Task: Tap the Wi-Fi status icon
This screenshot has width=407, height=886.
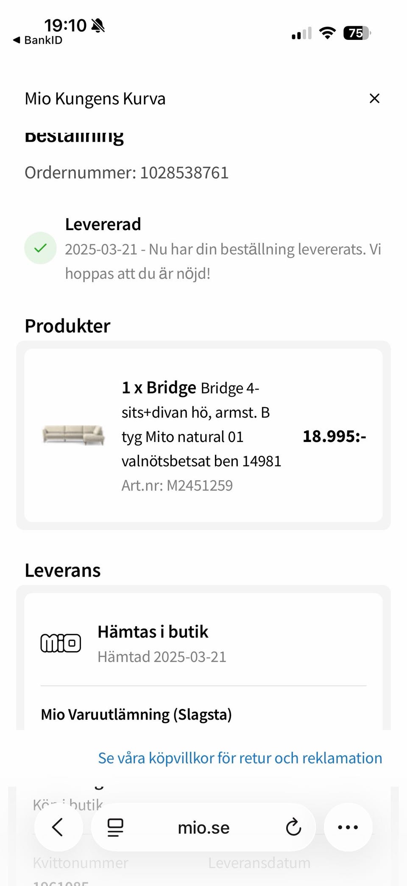Action: (327, 33)
